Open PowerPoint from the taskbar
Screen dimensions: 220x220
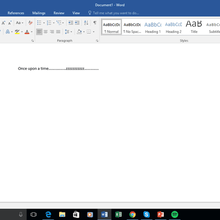pyautogui.click(x=161, y=214)
